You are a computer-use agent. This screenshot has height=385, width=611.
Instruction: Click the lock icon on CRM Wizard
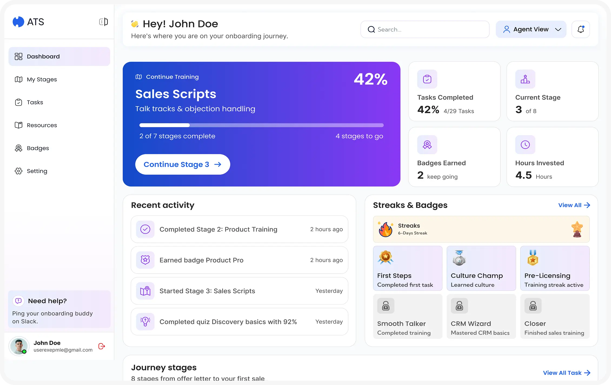tap(459, 306)
